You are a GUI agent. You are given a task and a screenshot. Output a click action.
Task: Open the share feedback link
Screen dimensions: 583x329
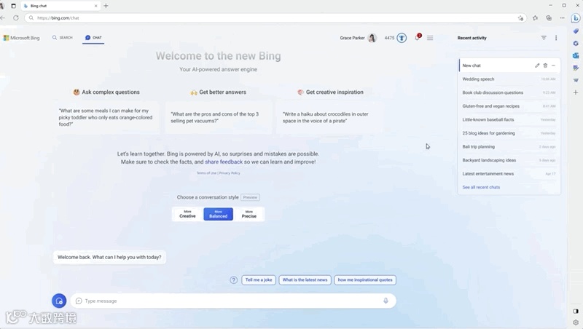pos(224,162)
